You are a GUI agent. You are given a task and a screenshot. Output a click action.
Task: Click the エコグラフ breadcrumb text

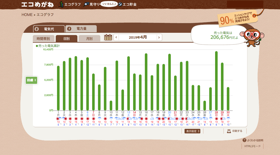[x=45, y=15]
